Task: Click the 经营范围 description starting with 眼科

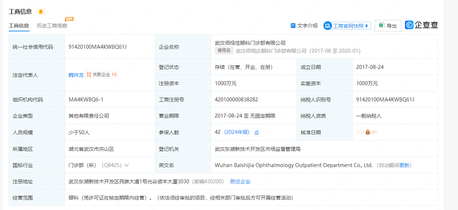Action: [181, 198]
